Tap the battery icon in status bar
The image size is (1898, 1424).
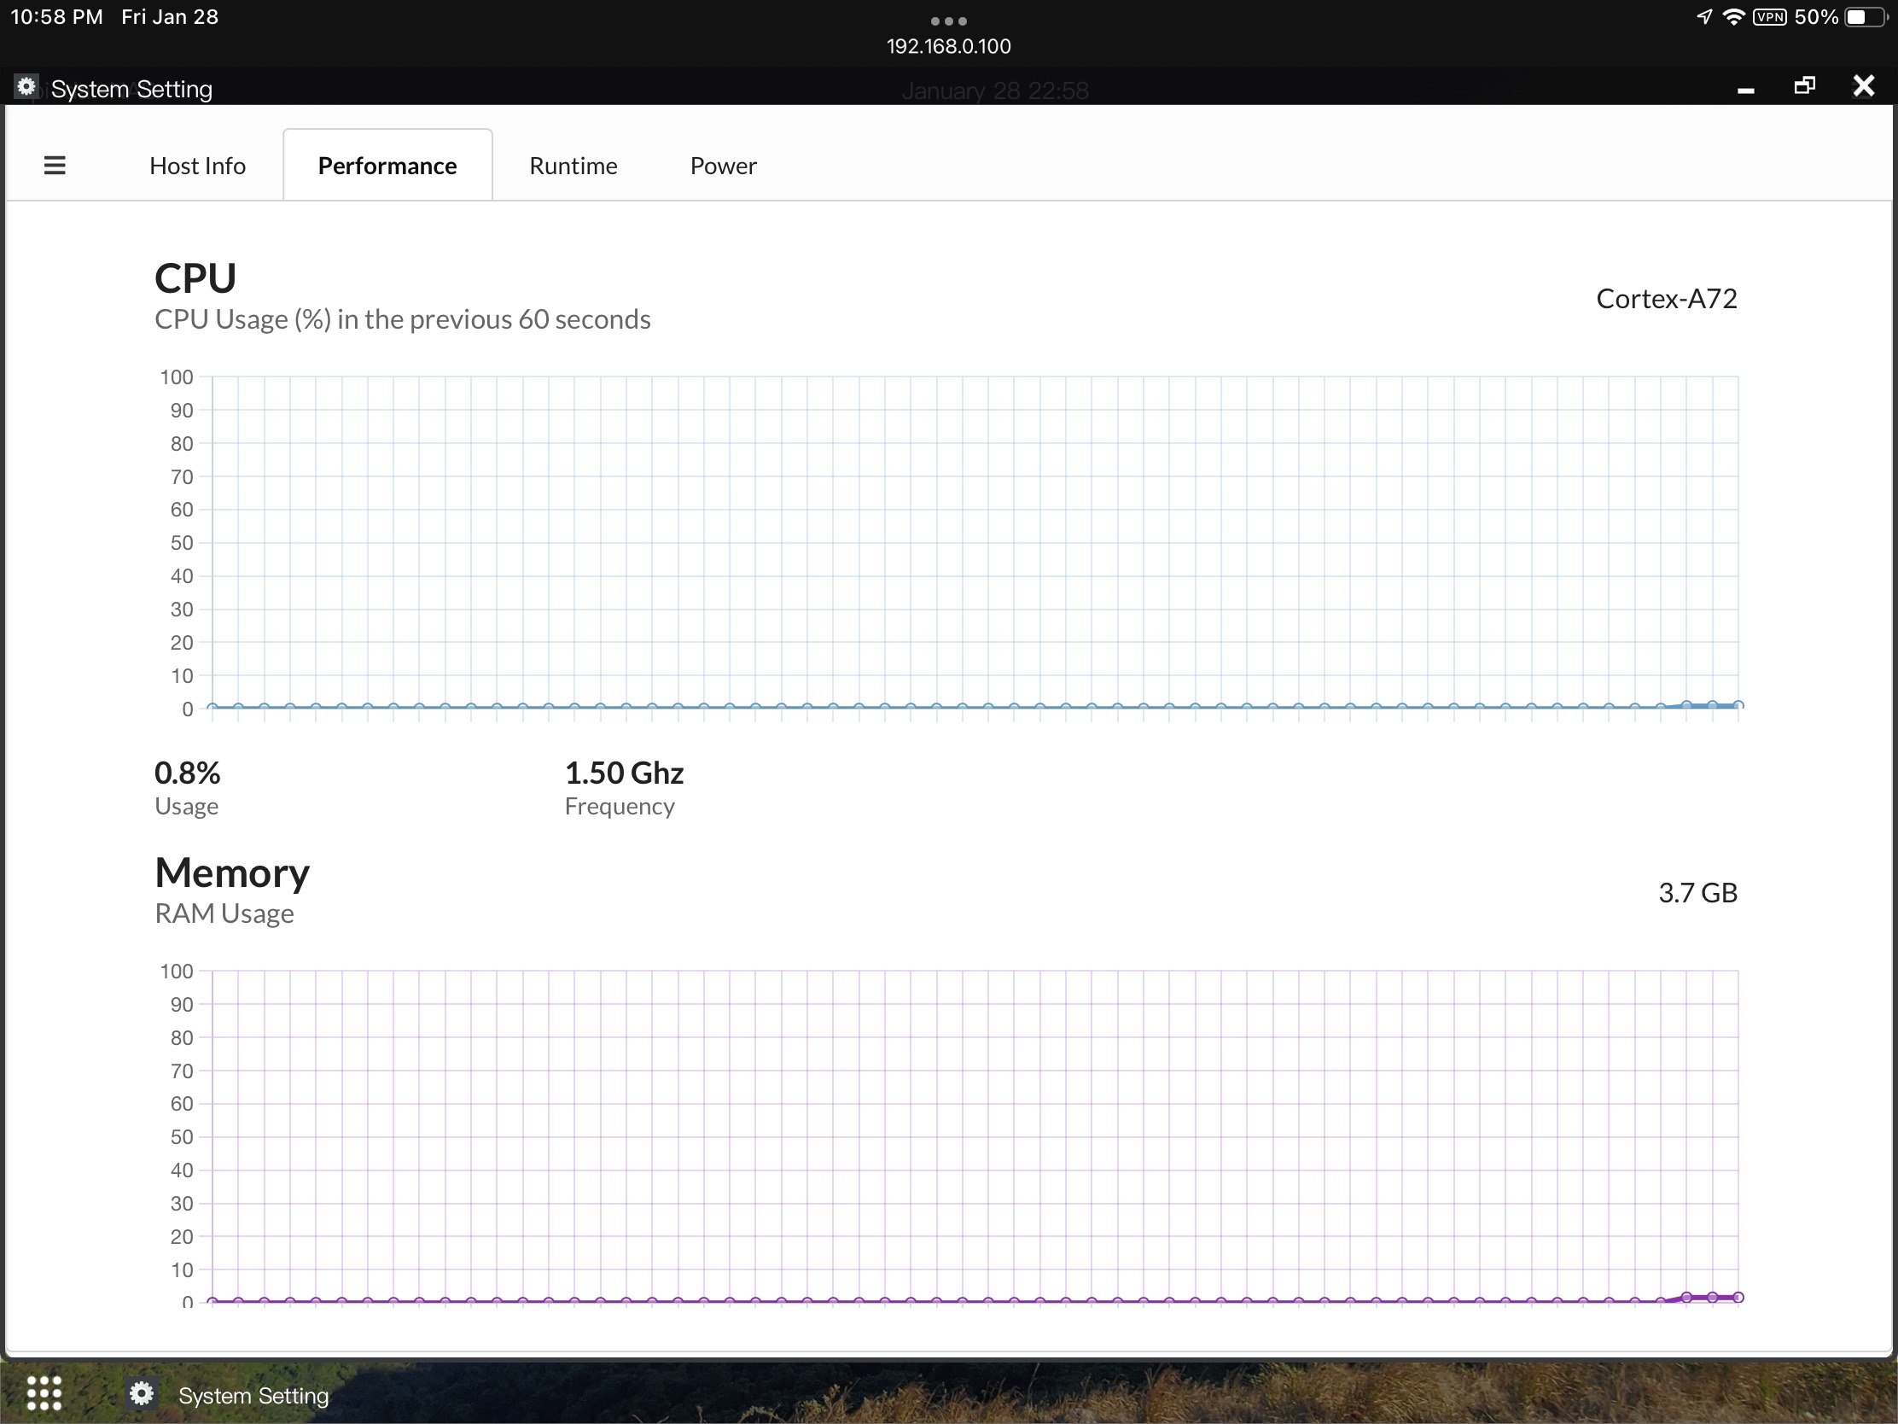[x=1866, y=17]
